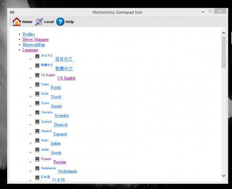Screen dimensions: 232x189
Task: Choose the Svenska language link
Action: pos(62,115)
